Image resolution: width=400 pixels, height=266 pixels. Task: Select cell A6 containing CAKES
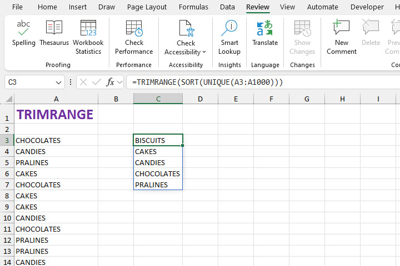56,173
